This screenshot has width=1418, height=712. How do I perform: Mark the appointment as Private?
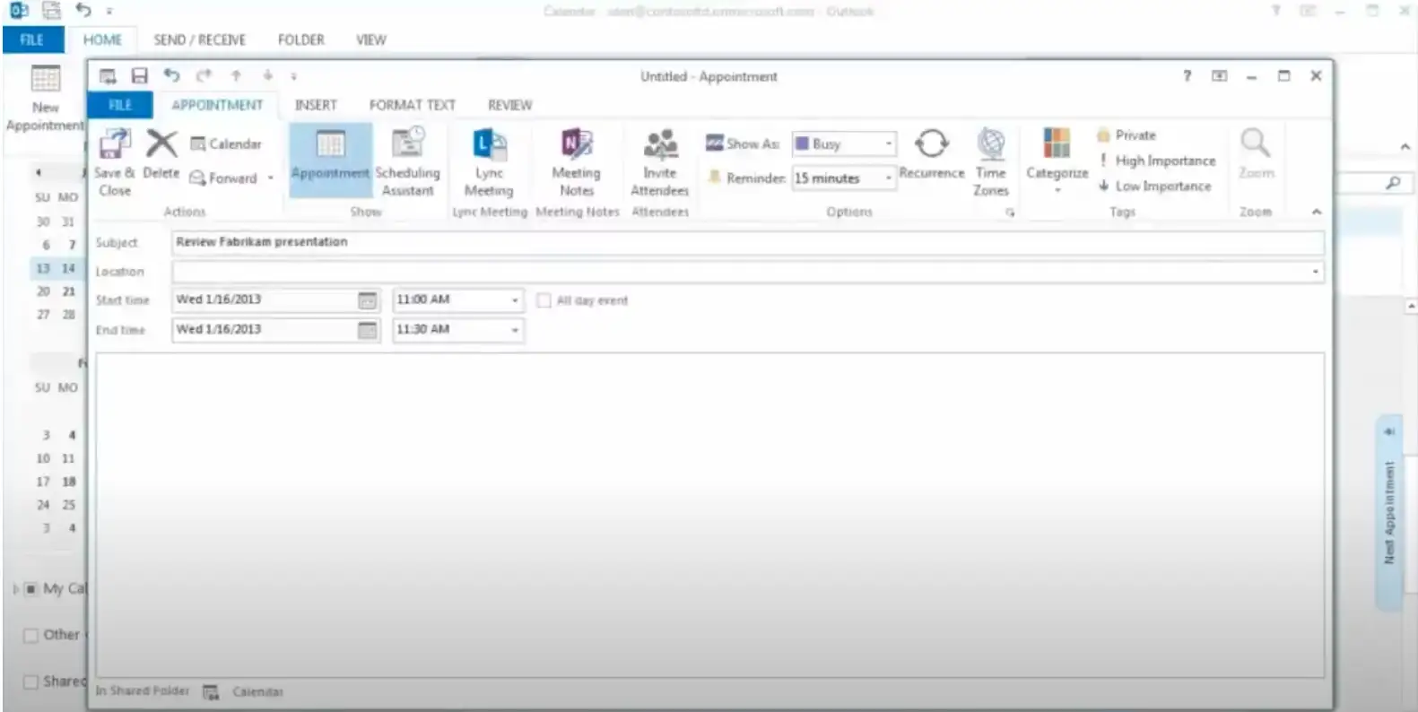(x=1135, y=135)
